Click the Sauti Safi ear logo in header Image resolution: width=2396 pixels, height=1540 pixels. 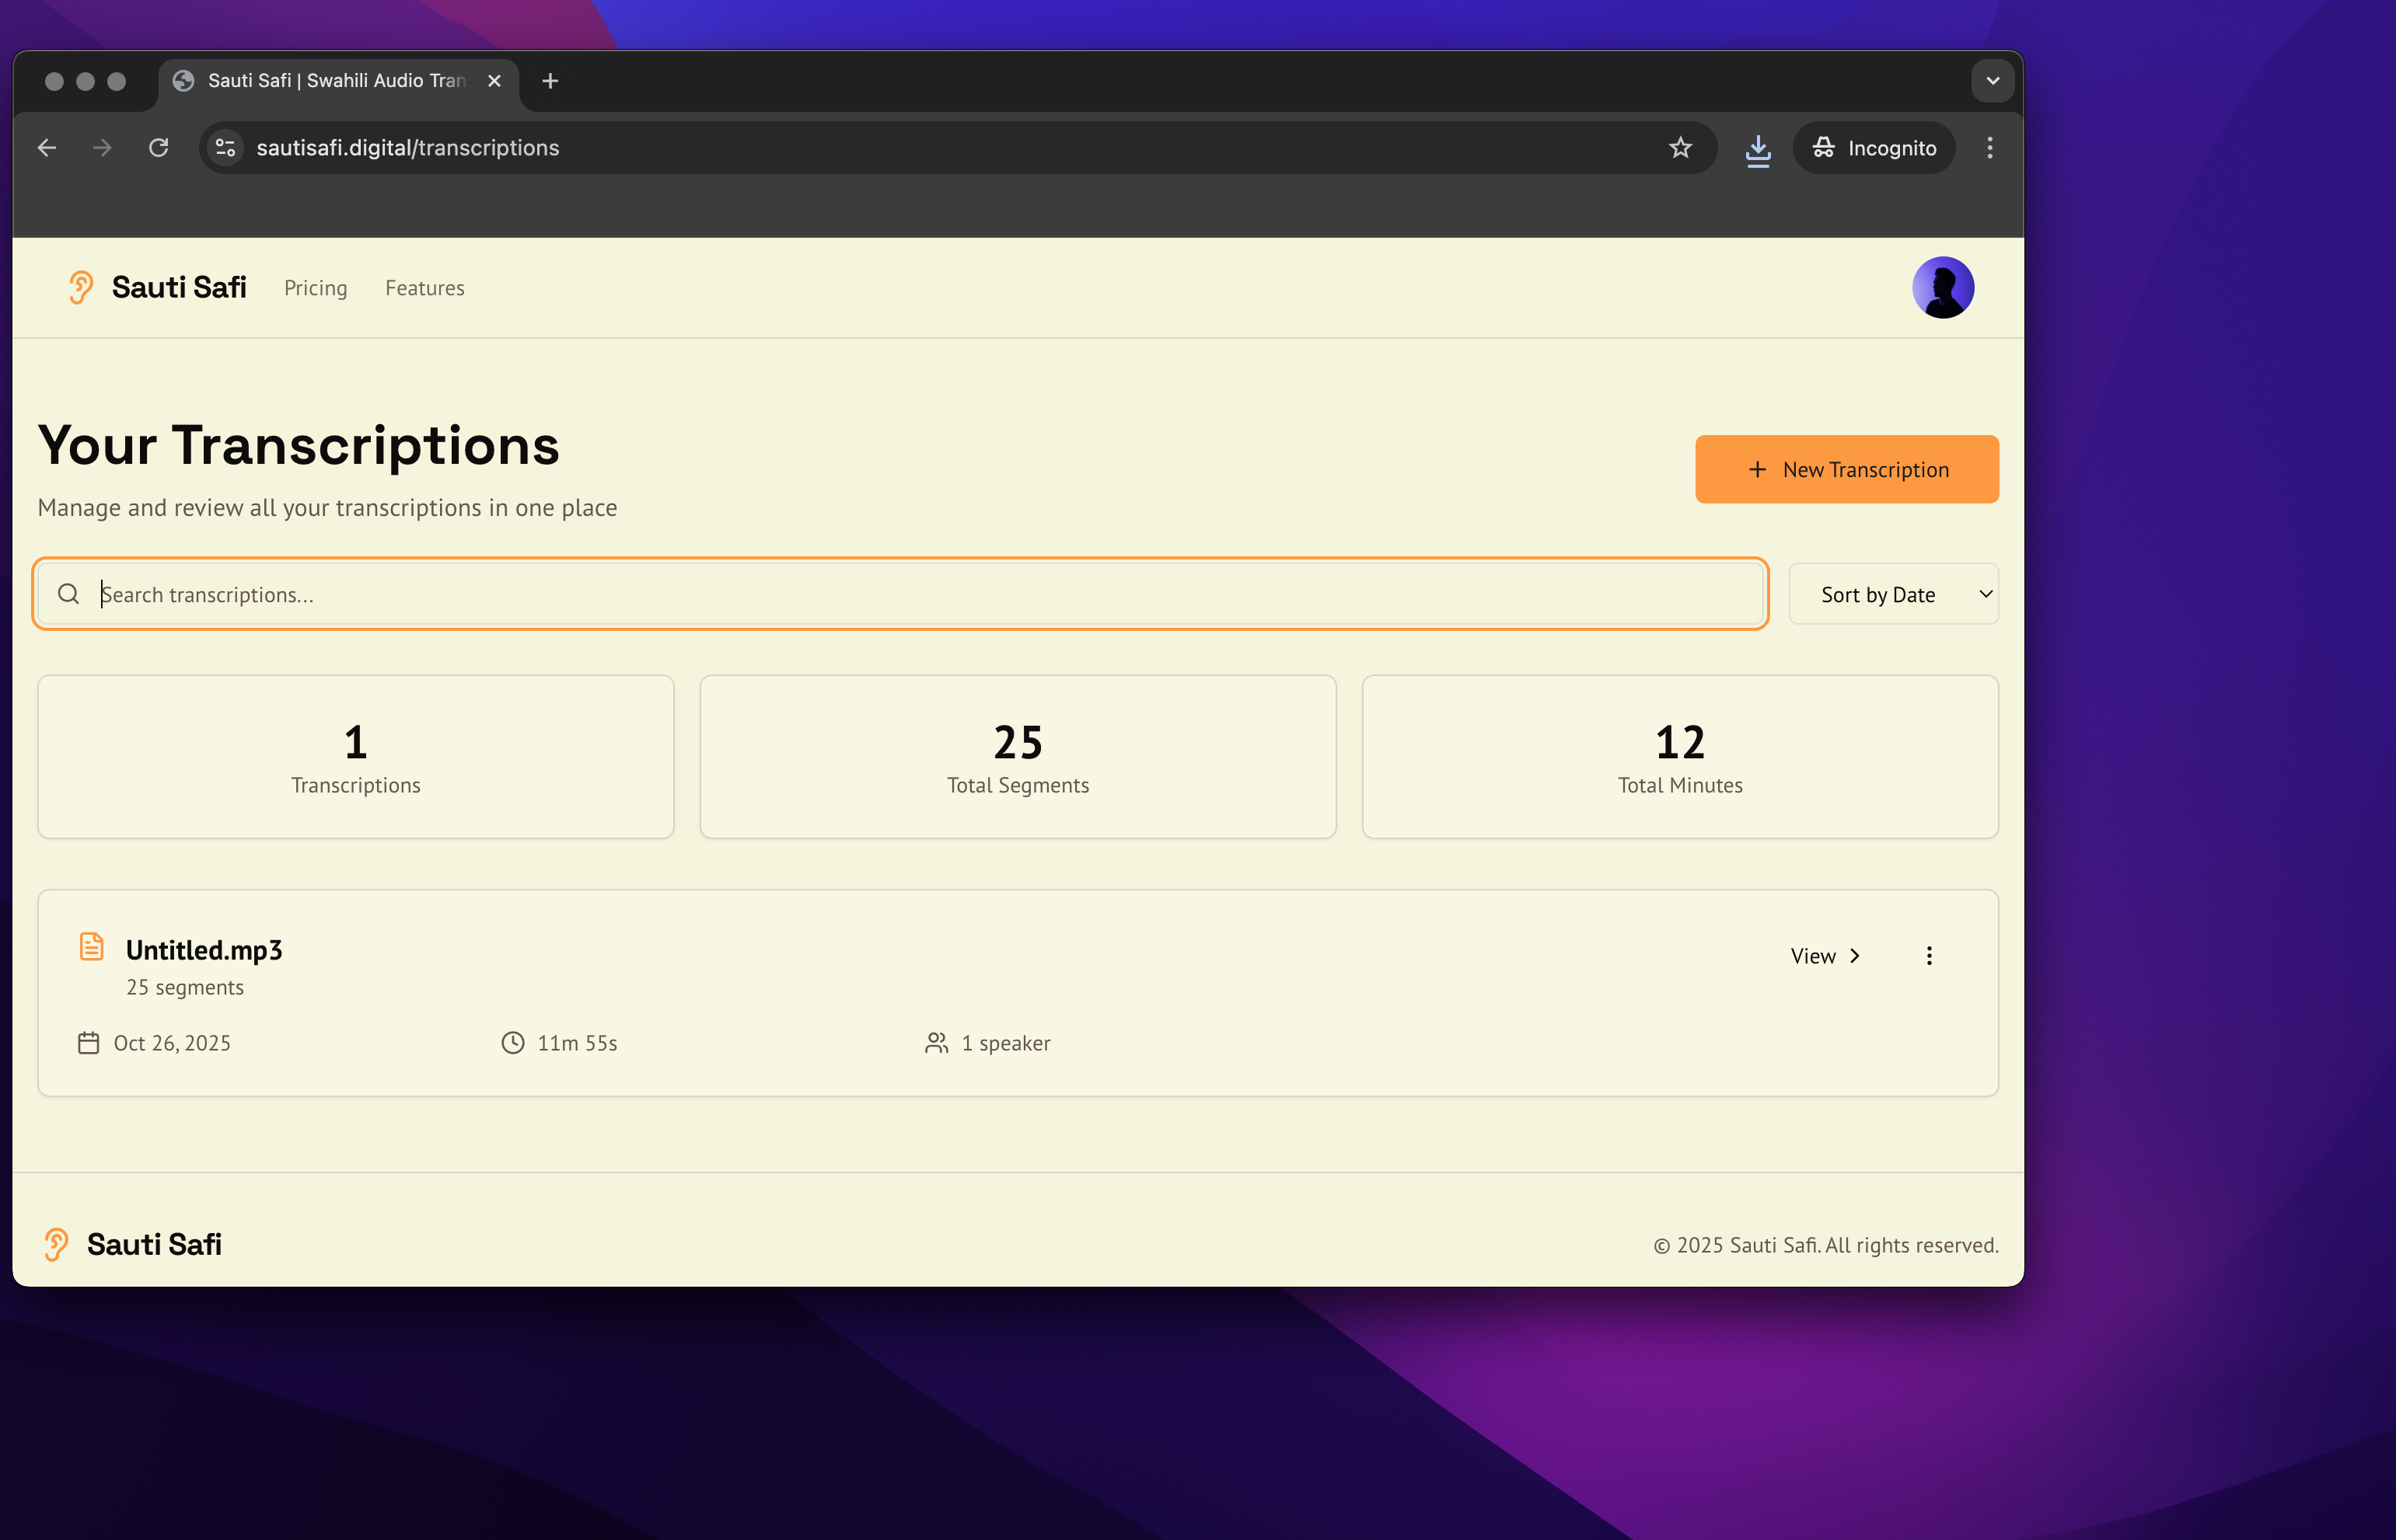pos(81,287)
